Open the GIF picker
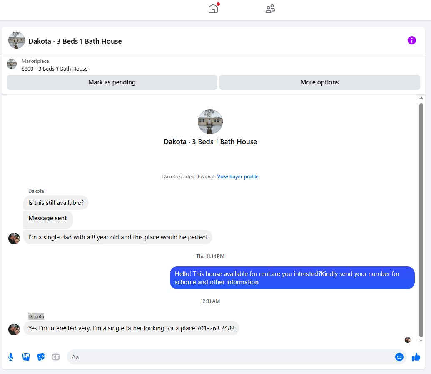The height and width of the screenshot is (374, 431). click(x=56, y=357)
